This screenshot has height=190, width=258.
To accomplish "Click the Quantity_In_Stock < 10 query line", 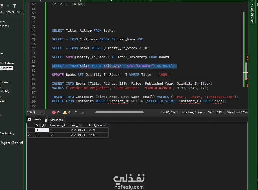I will (100, 48).
